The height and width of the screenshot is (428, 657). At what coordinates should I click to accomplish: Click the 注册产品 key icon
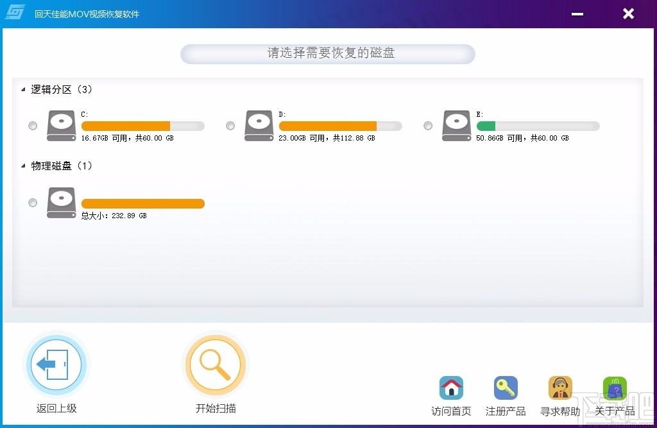coord(506,388)
